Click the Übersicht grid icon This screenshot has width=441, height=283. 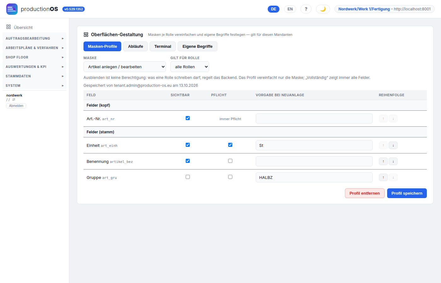click(9, 27)
